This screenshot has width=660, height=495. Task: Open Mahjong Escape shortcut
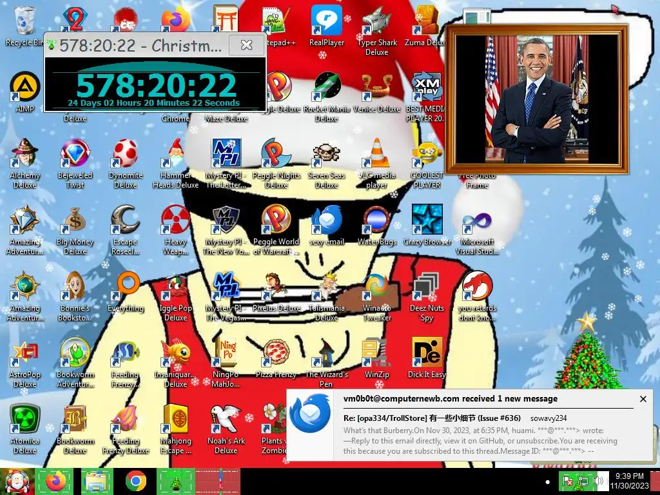(x=175, y=419)
